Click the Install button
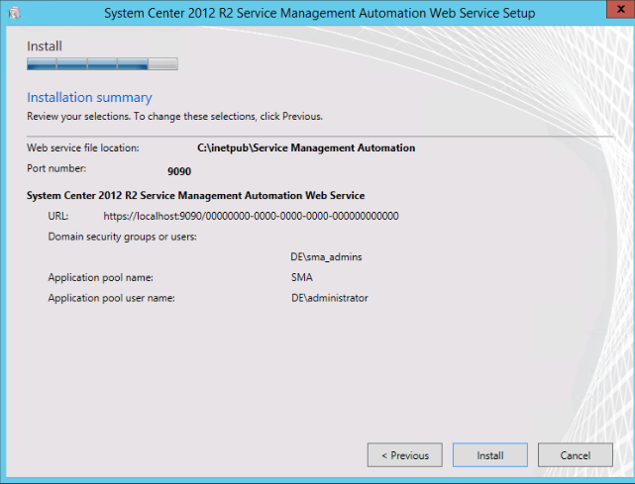This screenshot has width=635, height=484. 489,455
